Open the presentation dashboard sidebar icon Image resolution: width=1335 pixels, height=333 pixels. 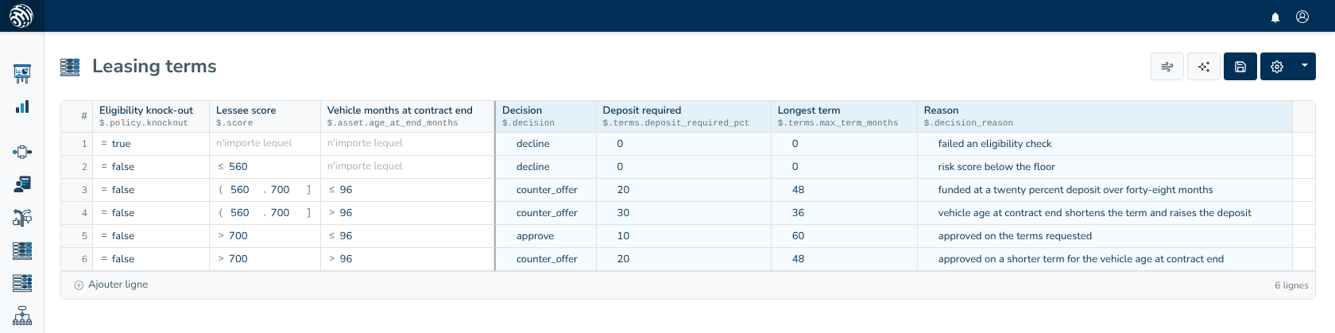click(x=22, y=74)
